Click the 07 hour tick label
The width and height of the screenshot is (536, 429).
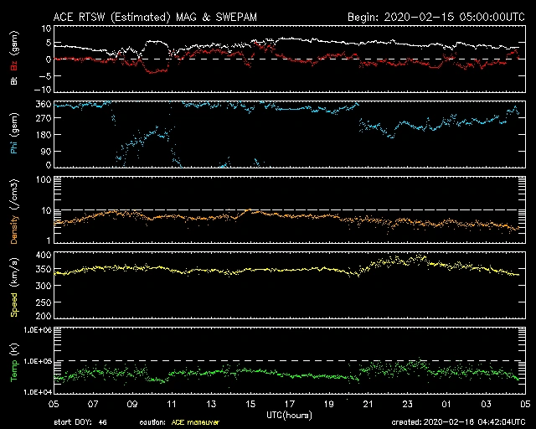pos(93,404)
